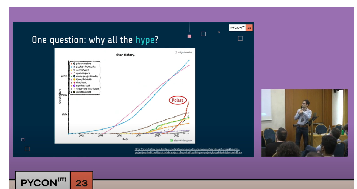The height and width of the screenshot is (189, 357).
Task: Click the 2020 x-axis label
Action: (158, 136)
